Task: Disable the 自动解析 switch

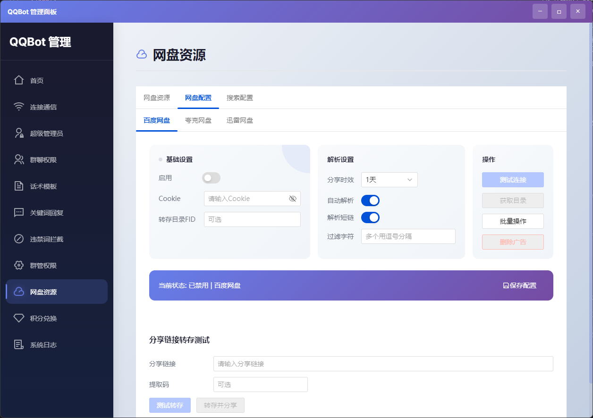Action: click(370, 200)
